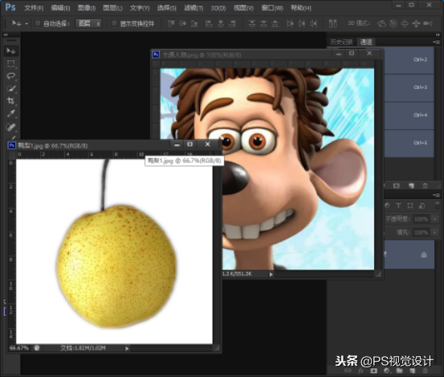The width and height of the screenshot is (444, 377).
Task: Click the Auto-Align Layers icon
Action: pyautogui.click(x=332, y=23)
